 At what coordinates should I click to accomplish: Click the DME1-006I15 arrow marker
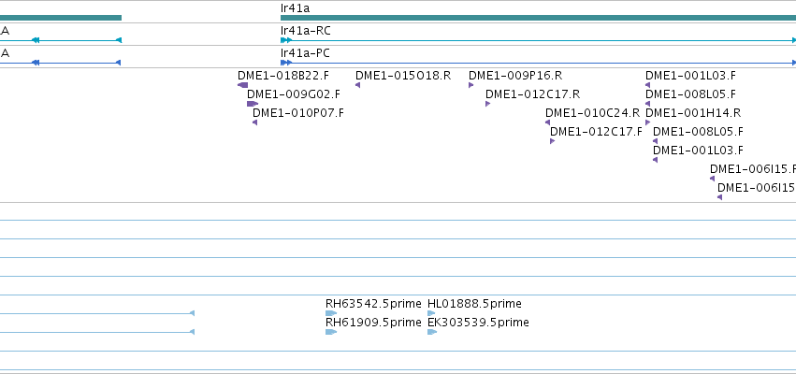720,197
